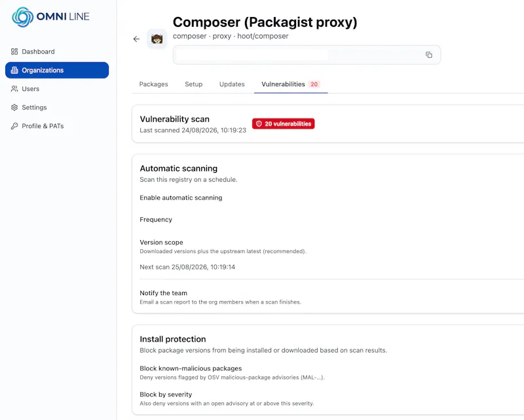Viewport: 524px width, 420px height.
Task: Click the Automatic scanning heading
Action: coord(178,169)
